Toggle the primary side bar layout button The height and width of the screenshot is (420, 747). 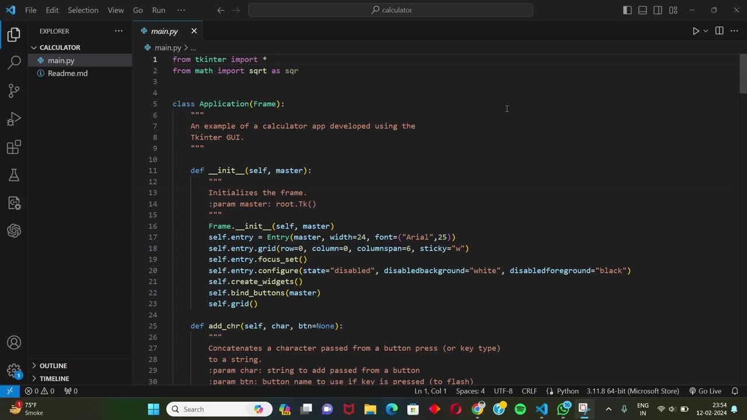click(627, 10)
